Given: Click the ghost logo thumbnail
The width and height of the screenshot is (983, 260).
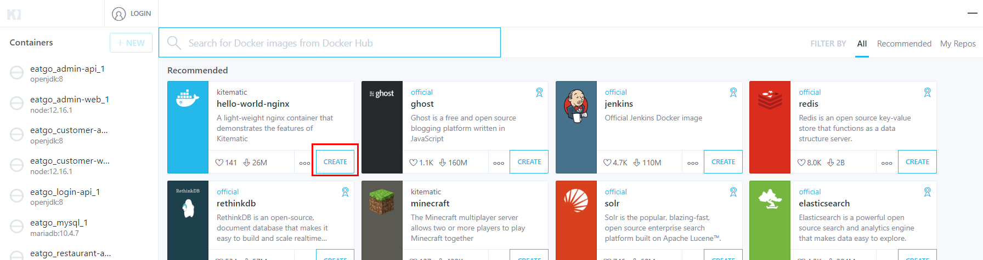Looking at the screenshot, I should tap(382, 127).
